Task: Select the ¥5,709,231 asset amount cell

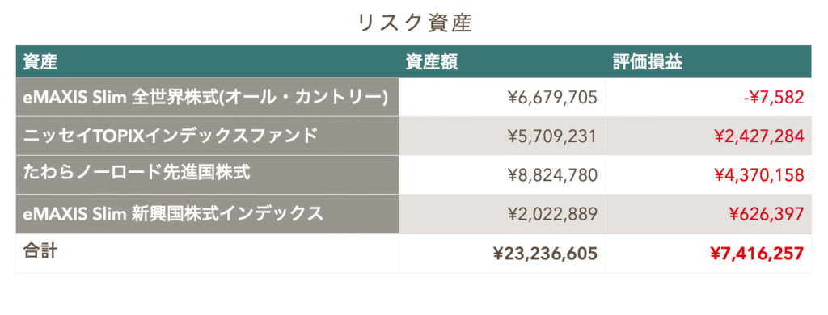Action: (x=502, y=136)
